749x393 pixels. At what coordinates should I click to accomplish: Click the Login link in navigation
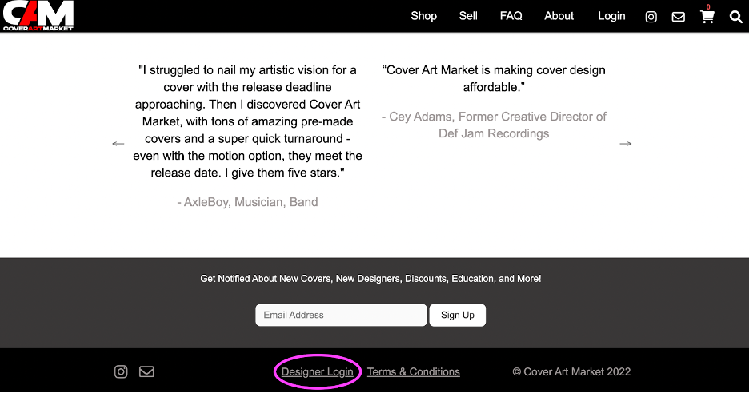pos(611,16)
